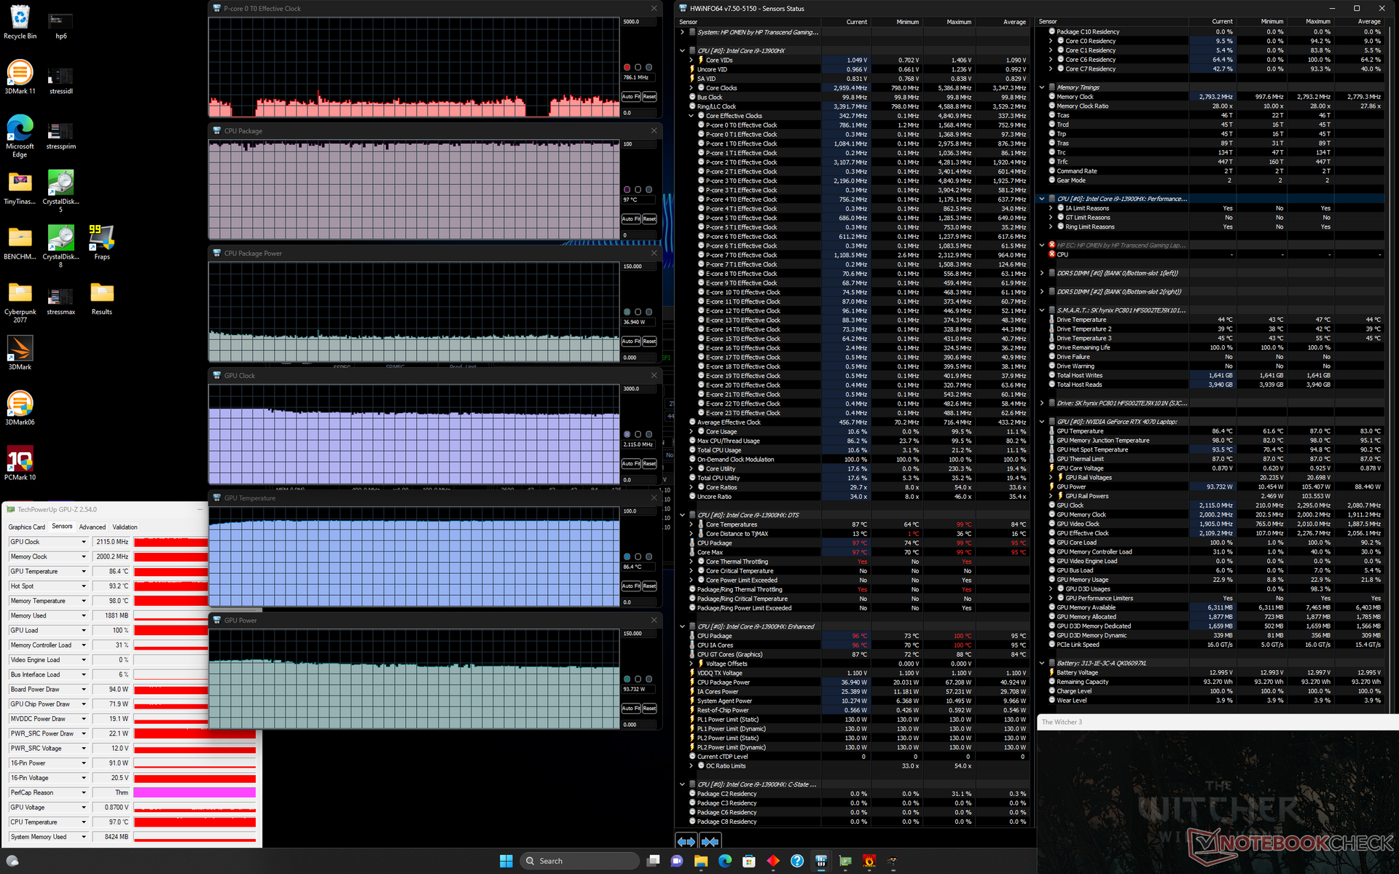Image resolution: width=1399 pixels, height=874 pixels.
Task: Collapse the CPU [#0] Intel Core i9-13900HX sensor group
Action: [x=682, y=51]
